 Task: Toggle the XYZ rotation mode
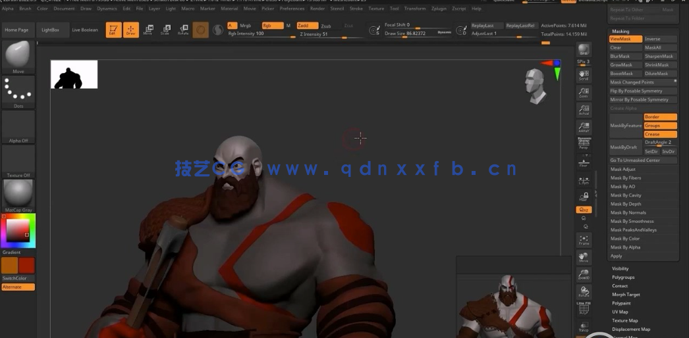pyautogui.click(x=584, y=210)
